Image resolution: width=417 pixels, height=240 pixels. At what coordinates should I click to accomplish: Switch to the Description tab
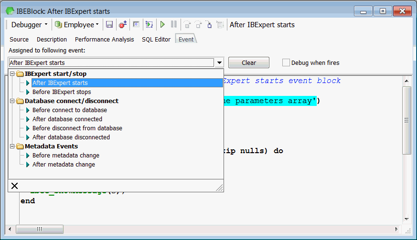[52, 39]
